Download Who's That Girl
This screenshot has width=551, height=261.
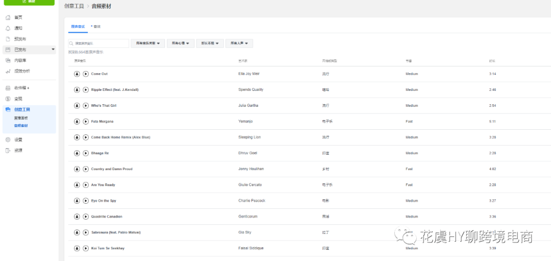(x=77, y=106)
